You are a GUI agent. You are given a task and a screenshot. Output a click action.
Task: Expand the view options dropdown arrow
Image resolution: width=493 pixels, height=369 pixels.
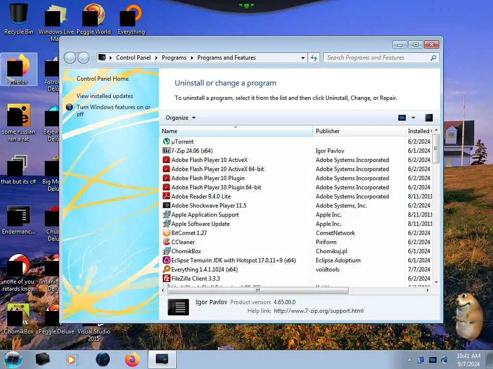point(413,118)
